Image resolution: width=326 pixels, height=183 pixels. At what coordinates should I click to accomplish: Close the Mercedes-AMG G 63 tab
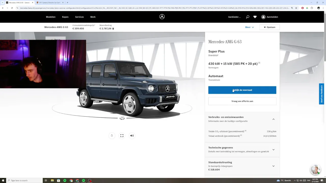tap(33, 3)
